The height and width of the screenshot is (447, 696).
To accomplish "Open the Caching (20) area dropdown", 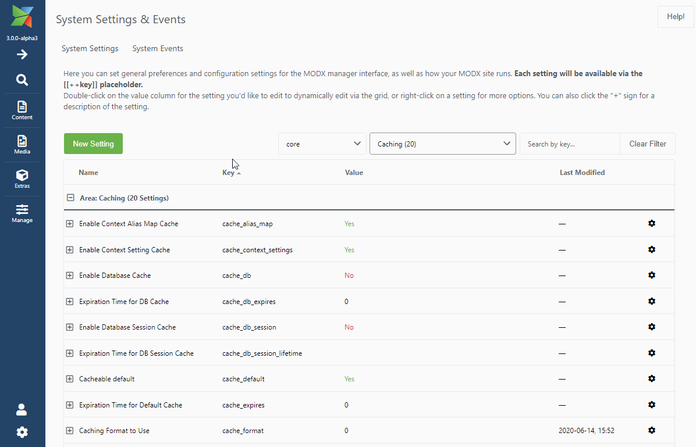I will click(x=442, y=144).
